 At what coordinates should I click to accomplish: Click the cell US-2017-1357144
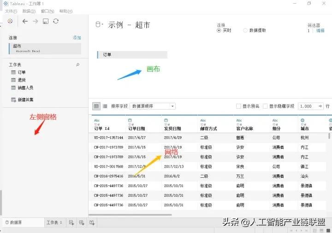[x=108, y=138]
